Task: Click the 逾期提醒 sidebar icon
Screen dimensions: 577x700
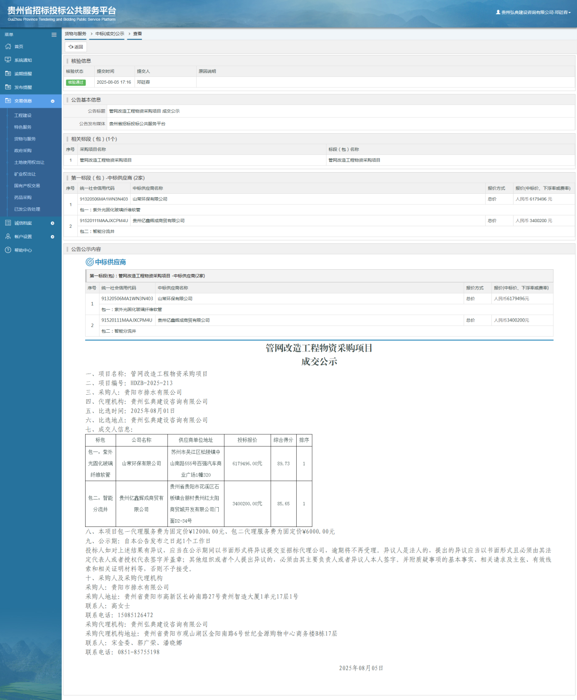Action: point(8,74)
